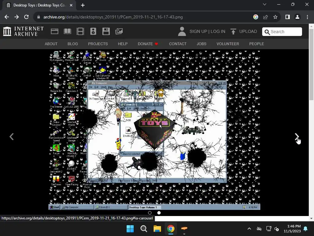Click the UPLOAD link

click(x=248, y=32)
